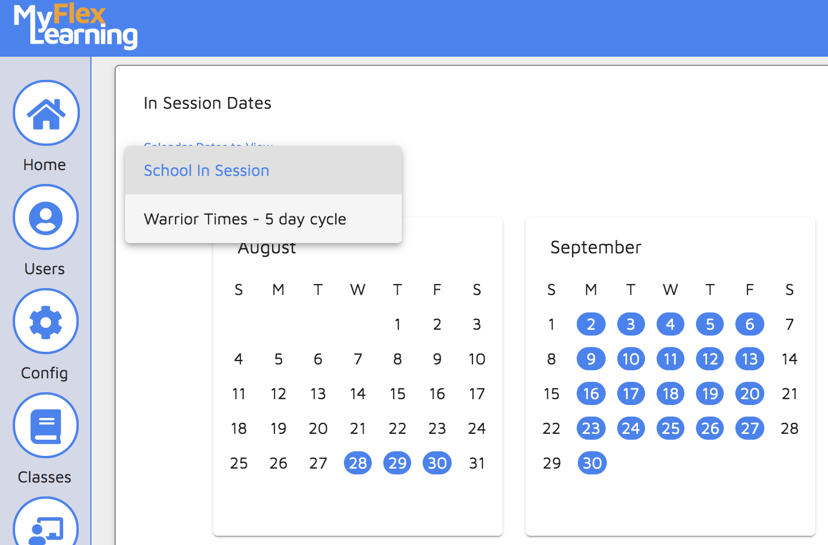828x545 pixels.
Task: Select August 1 on calendar
Action: click(x=397, y=325)
